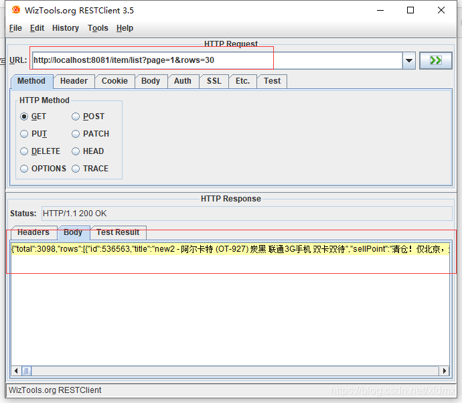Click the WizTools RESTClient app icon
This screenshot has height=403, width=462.
[x=15, y=10]
